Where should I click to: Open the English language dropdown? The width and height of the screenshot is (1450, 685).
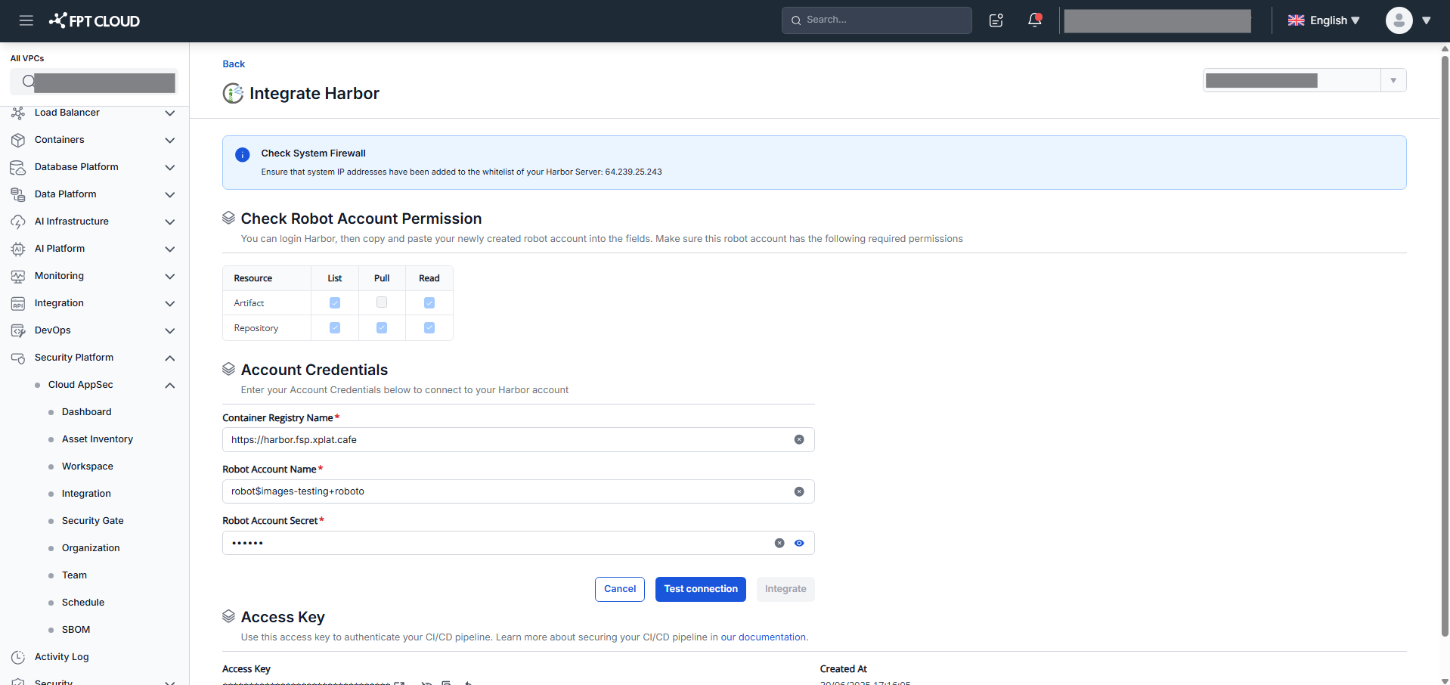coord(1324,20)
